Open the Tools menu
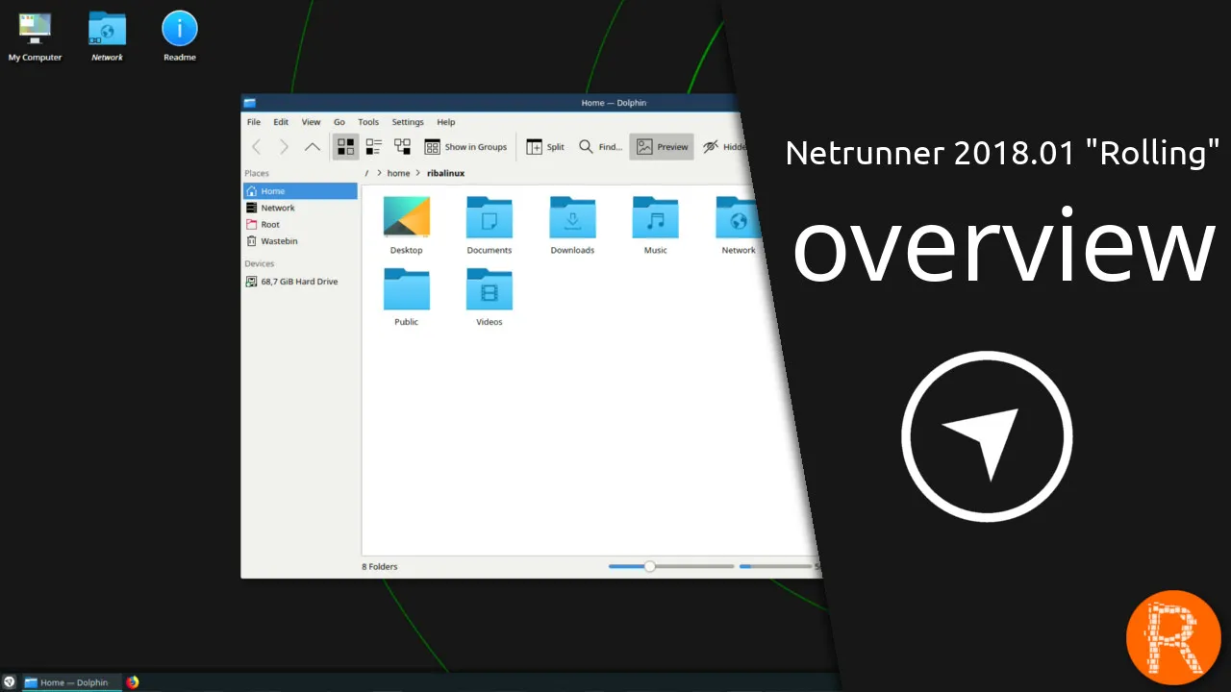 point(368,122)
